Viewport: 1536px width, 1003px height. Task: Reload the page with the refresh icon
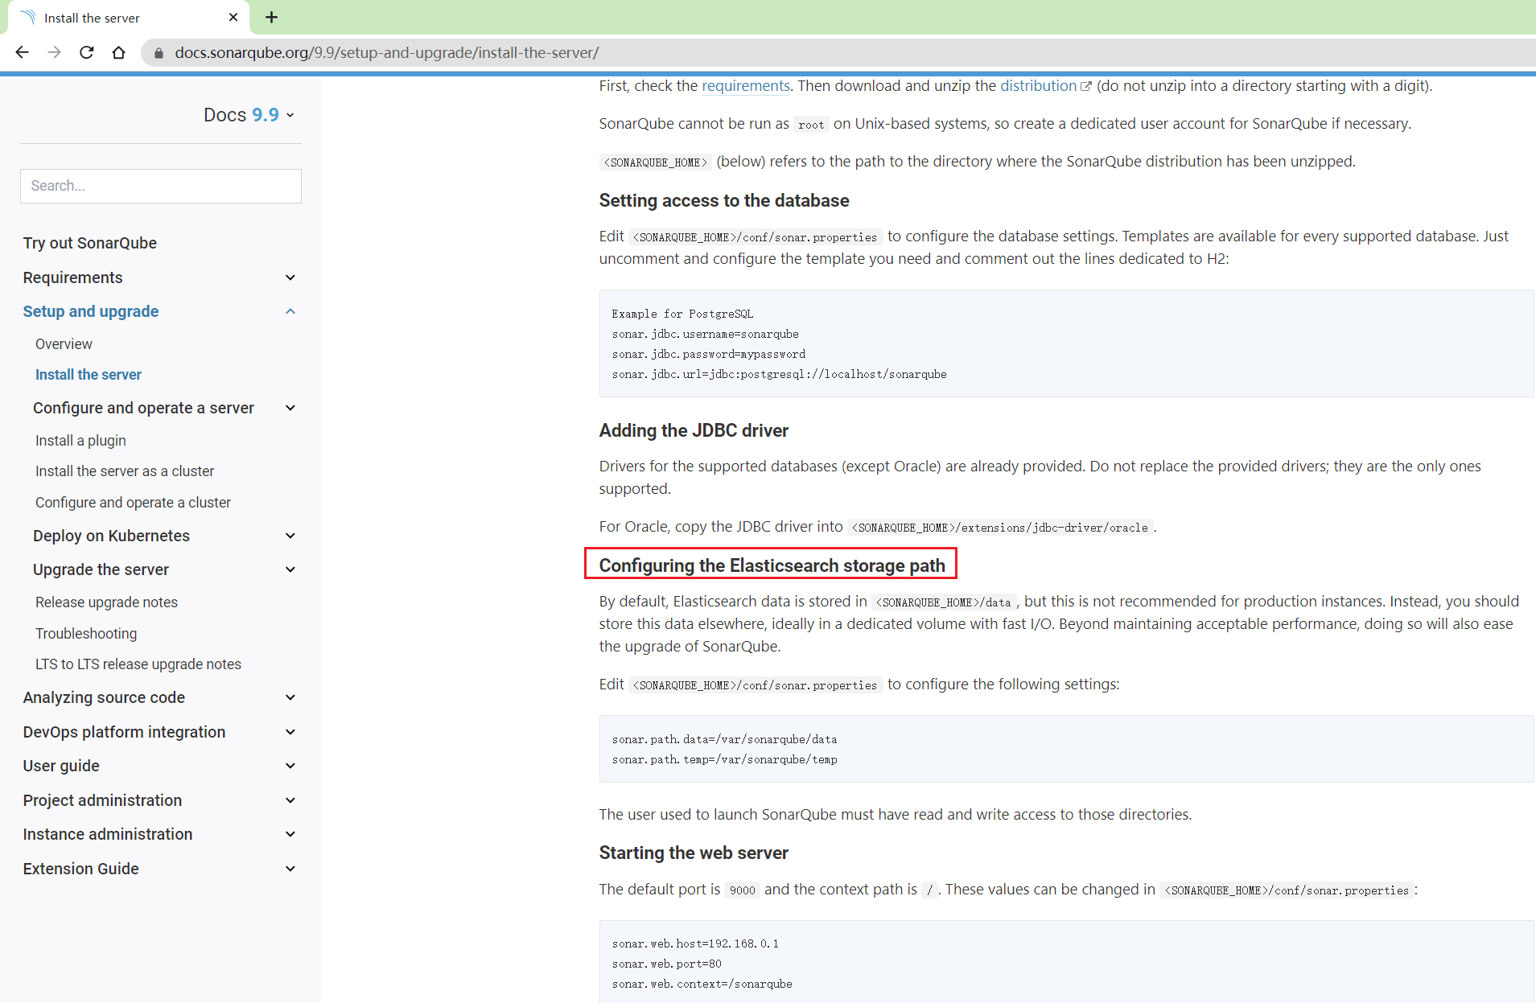pyautogui.click(x=87, y=52)
